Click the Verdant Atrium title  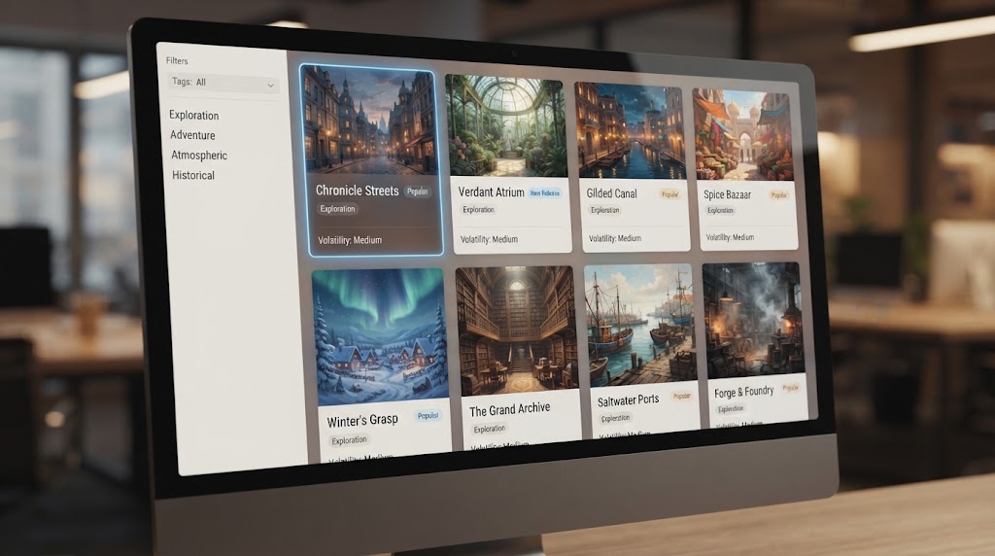point(491,191)
